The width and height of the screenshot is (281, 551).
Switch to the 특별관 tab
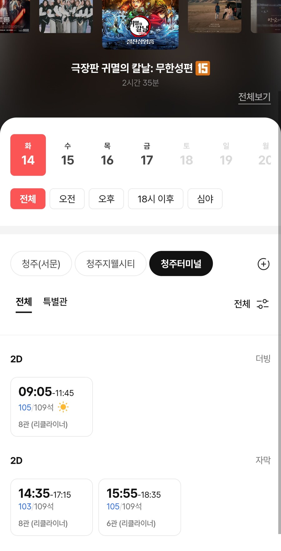(55, 302)
